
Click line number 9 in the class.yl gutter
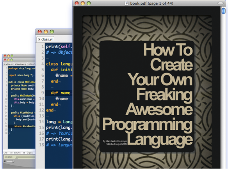click(43, 93)
